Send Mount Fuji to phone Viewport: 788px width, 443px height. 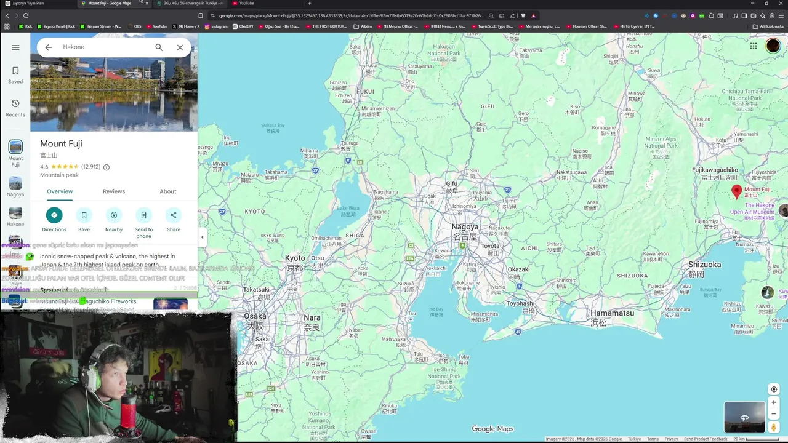pyautogui.click(x=143, y=223)
